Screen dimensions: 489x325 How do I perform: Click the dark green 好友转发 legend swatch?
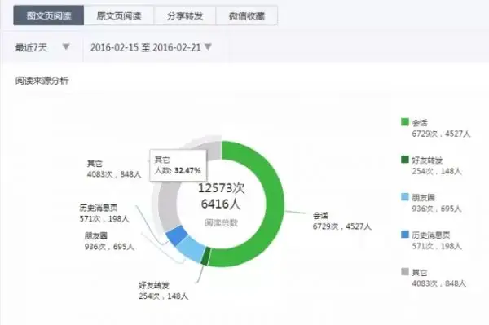[405, 159]
